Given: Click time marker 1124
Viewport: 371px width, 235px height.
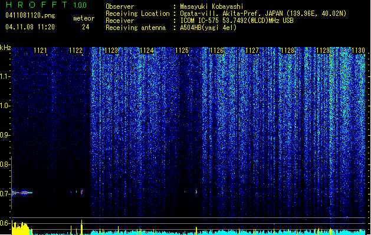Looking at the screenshot, I should pyautogui.click(x=147, y=51).
